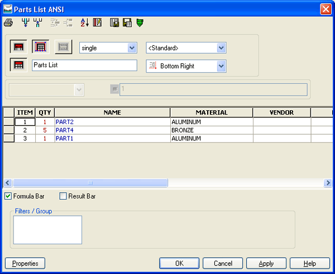The height and width of the screenshot is (274, 335).
Task: Click the second blue split-arrows toolbar icon
Action: click(x=38, y=23)
